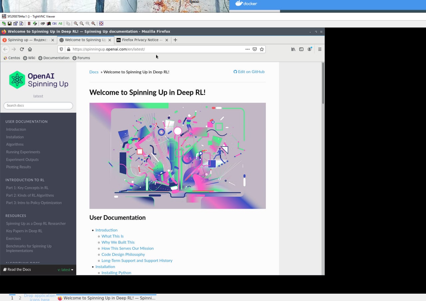This screenshot has width=426, height=301.
Task: Click TightVNC auto-zoom magnifier icon
Action: click(94, 24)
